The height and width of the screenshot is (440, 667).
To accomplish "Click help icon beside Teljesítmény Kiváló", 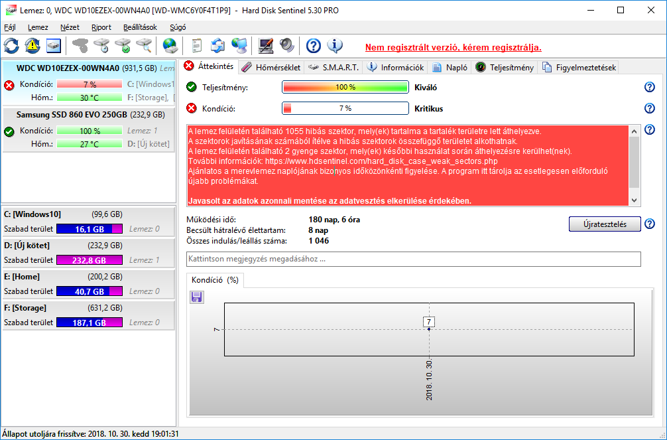I will coord(650,87).
